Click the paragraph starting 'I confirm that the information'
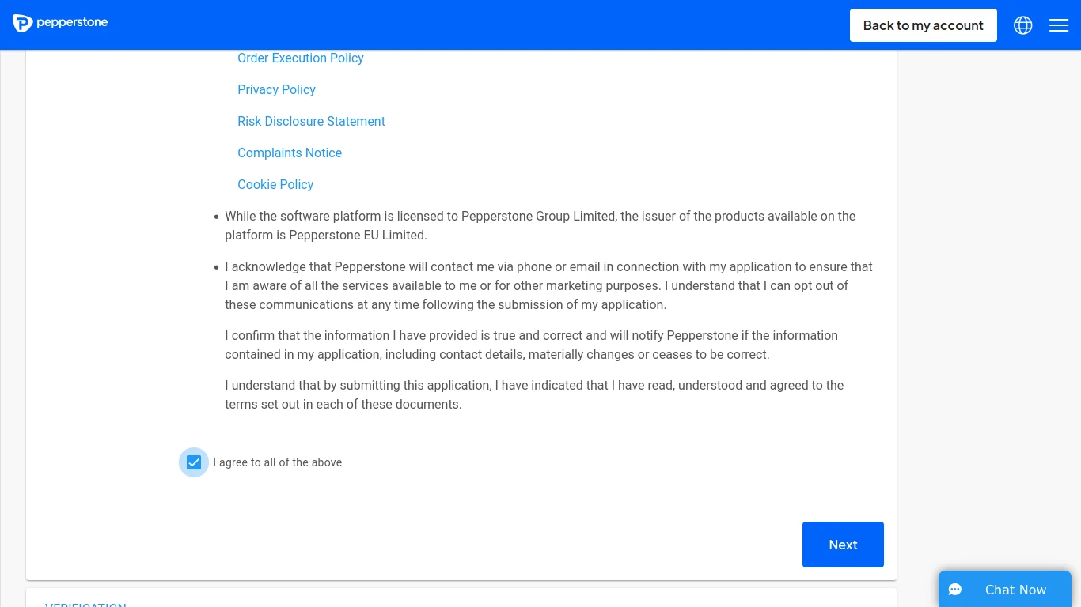The image size is (1081, 607). point(531,345)
